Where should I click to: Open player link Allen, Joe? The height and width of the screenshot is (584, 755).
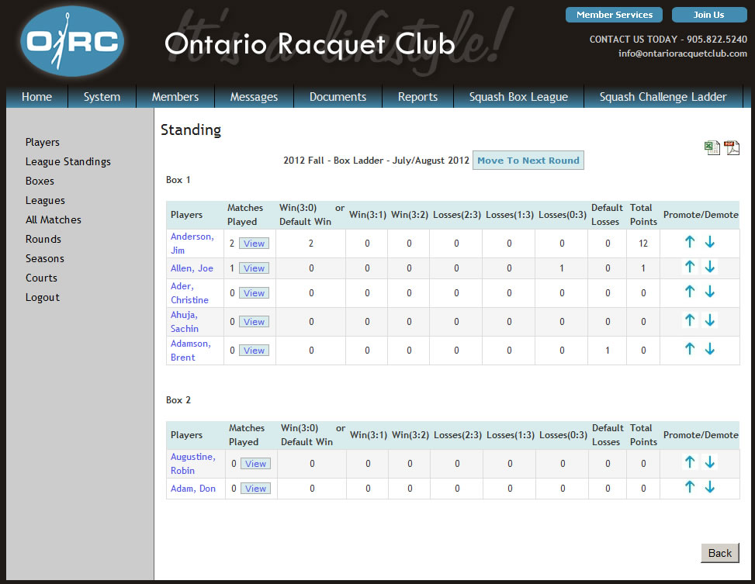[192, 268]
